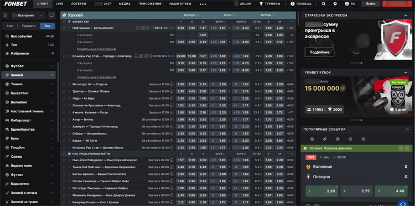415x206 pixels.
Task: Open the settings gear icon
Action: 335,4
